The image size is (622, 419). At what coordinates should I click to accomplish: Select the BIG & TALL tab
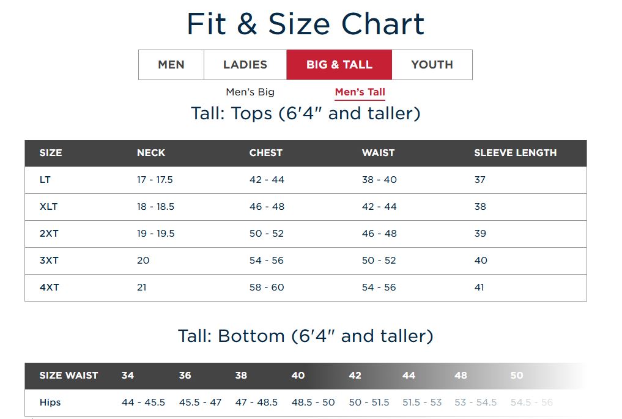[339, 65]
